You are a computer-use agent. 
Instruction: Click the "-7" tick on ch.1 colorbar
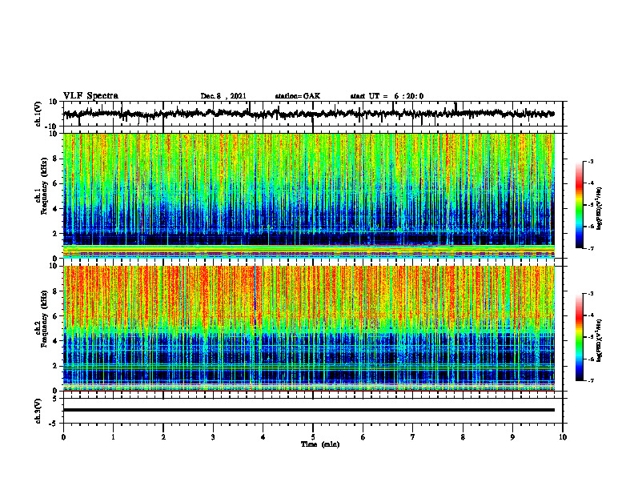tap(591, 248)
